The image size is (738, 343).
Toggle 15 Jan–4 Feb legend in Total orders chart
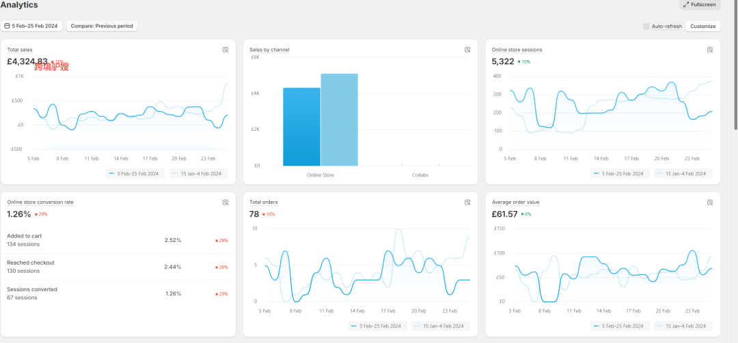[441, 326]
